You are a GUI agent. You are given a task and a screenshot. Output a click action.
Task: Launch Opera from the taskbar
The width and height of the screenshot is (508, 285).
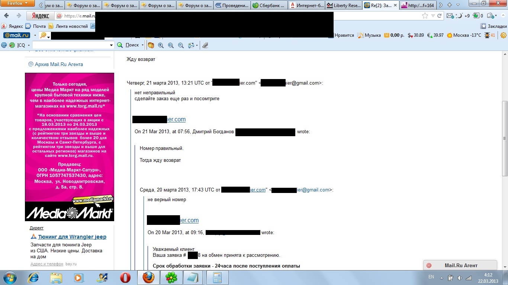coord(125,278)
